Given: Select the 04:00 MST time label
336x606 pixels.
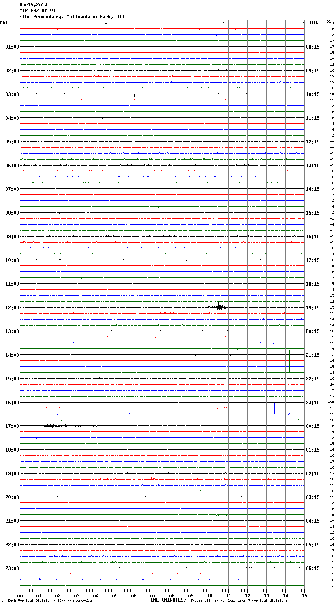Looking at the screenshot, I should pyautogui.click(x=12, y=118).
